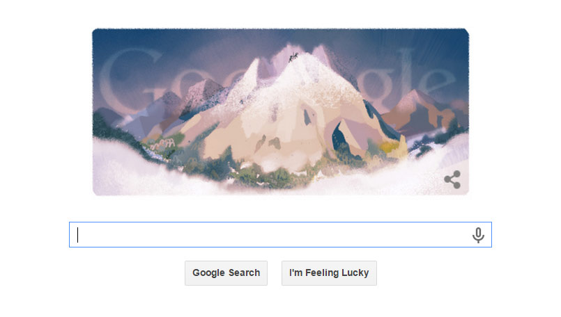Click the brown mountain on doodle's right

(x=422, y=111)
